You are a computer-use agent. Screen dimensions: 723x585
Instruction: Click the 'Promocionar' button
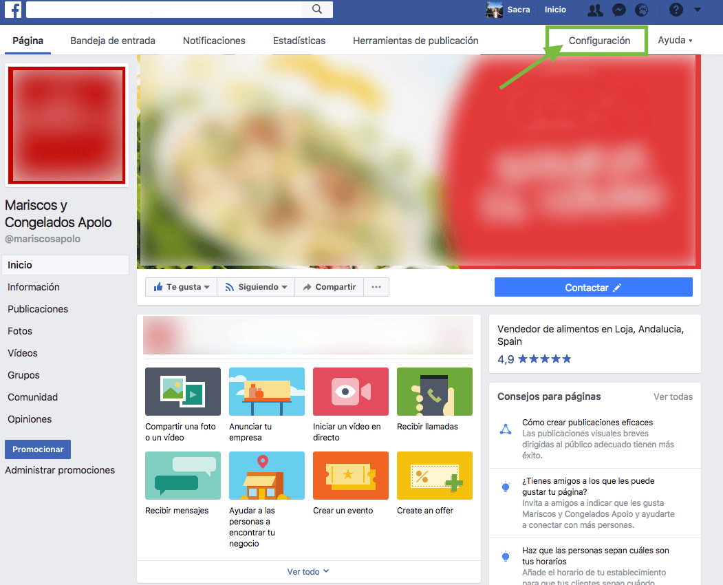37,449
